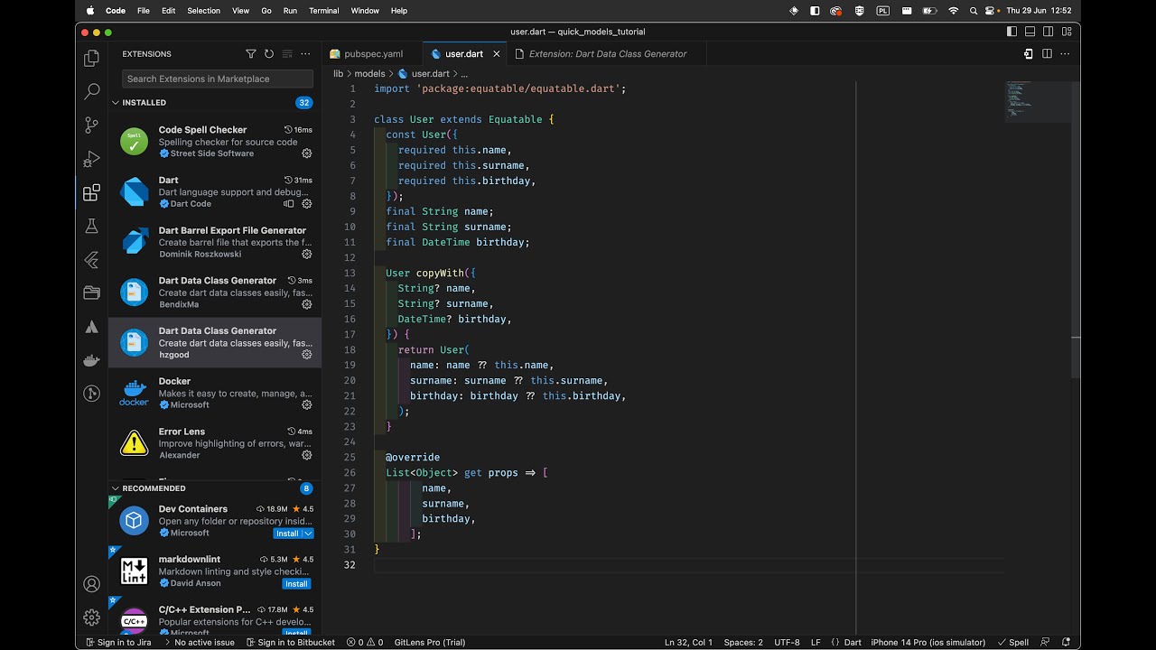Click GitLens Pro (Trial) status item
The width and height of the screenshot is (1156, 650).
430,643
